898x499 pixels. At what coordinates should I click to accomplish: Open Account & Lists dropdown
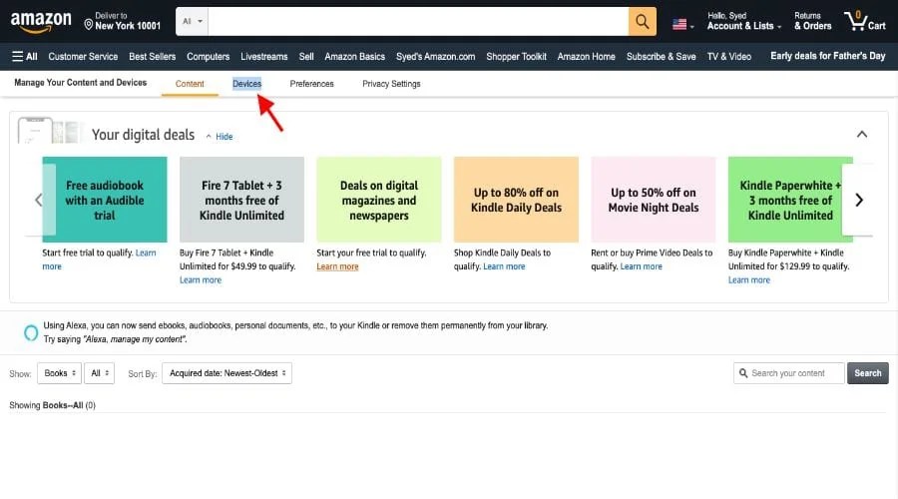pyautogui.click(x=743, y=21)
